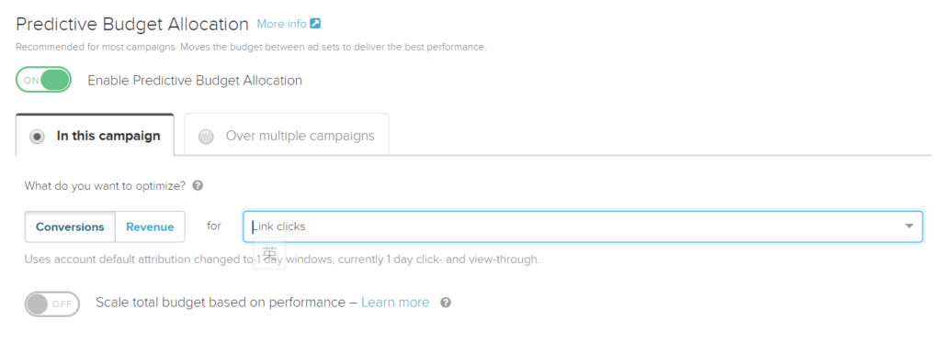Disable the Predictive Budget Allocation toggle

pyautogui.click(x=43, y=80)
